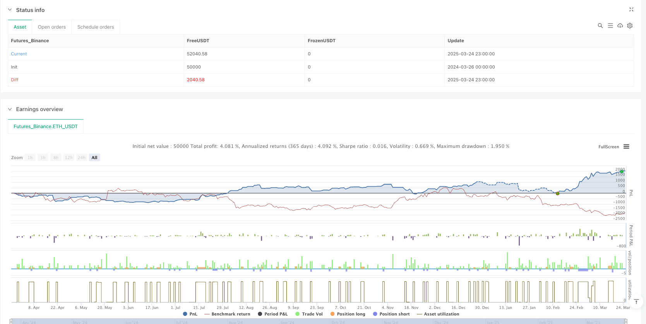Set chart zoom to 1h

pos(30,158)
